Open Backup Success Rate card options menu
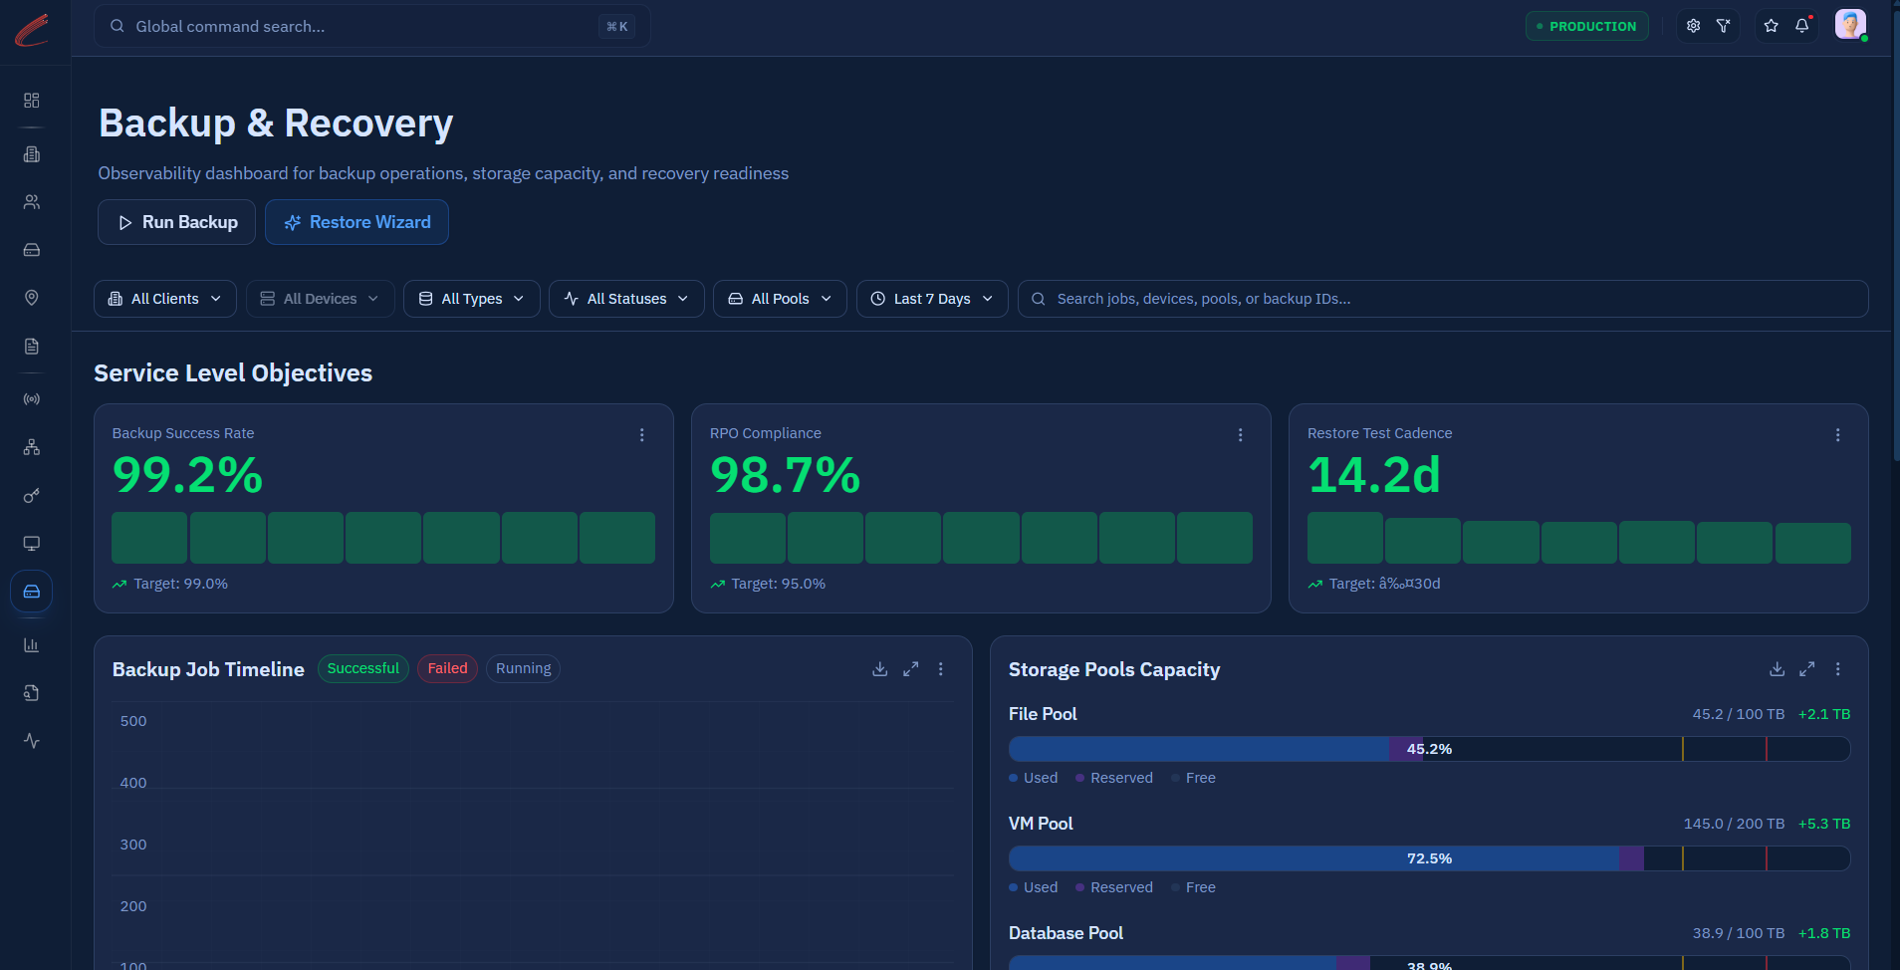The width and height of the screenshot is (1900, 970). point(642,435)
